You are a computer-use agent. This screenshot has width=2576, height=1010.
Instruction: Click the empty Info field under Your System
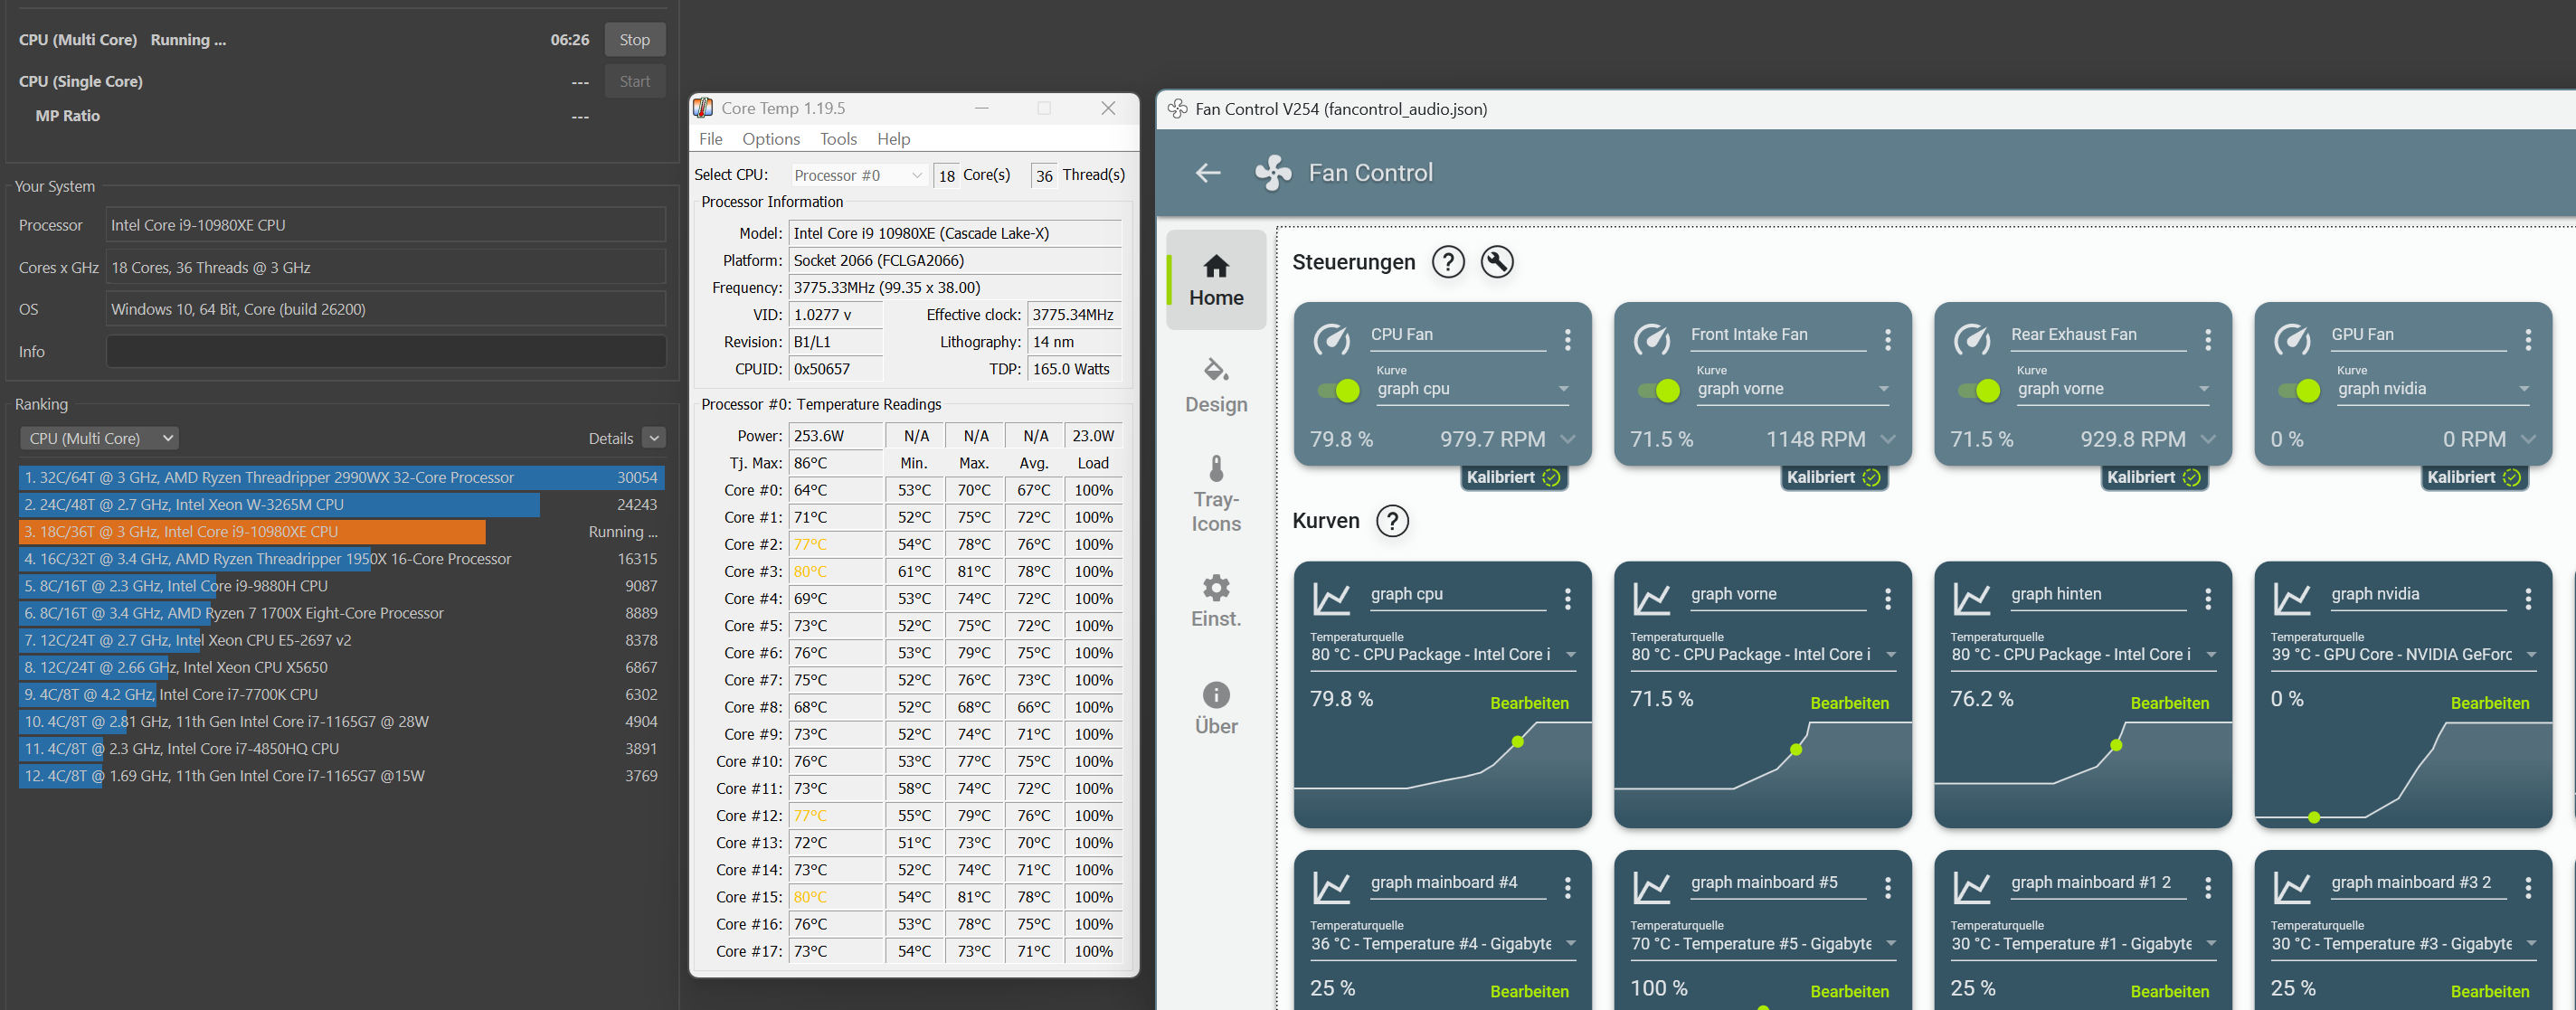pos(385,351)
